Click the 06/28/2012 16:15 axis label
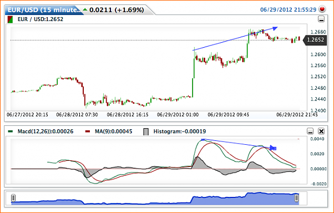This screenshot has width=334, height=213. click(x=128, y=115)
